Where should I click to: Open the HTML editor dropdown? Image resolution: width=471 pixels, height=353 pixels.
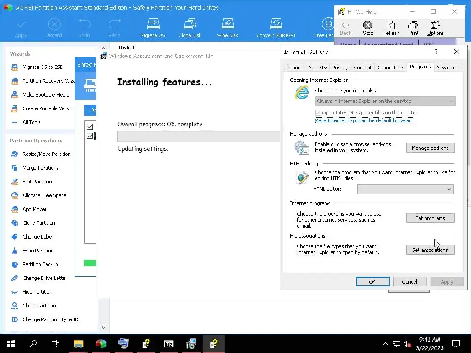(x=405, y=189)
